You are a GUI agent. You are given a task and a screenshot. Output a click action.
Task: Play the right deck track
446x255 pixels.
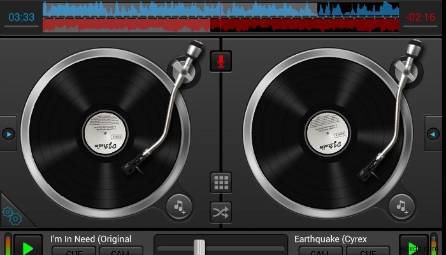(414, 246)
